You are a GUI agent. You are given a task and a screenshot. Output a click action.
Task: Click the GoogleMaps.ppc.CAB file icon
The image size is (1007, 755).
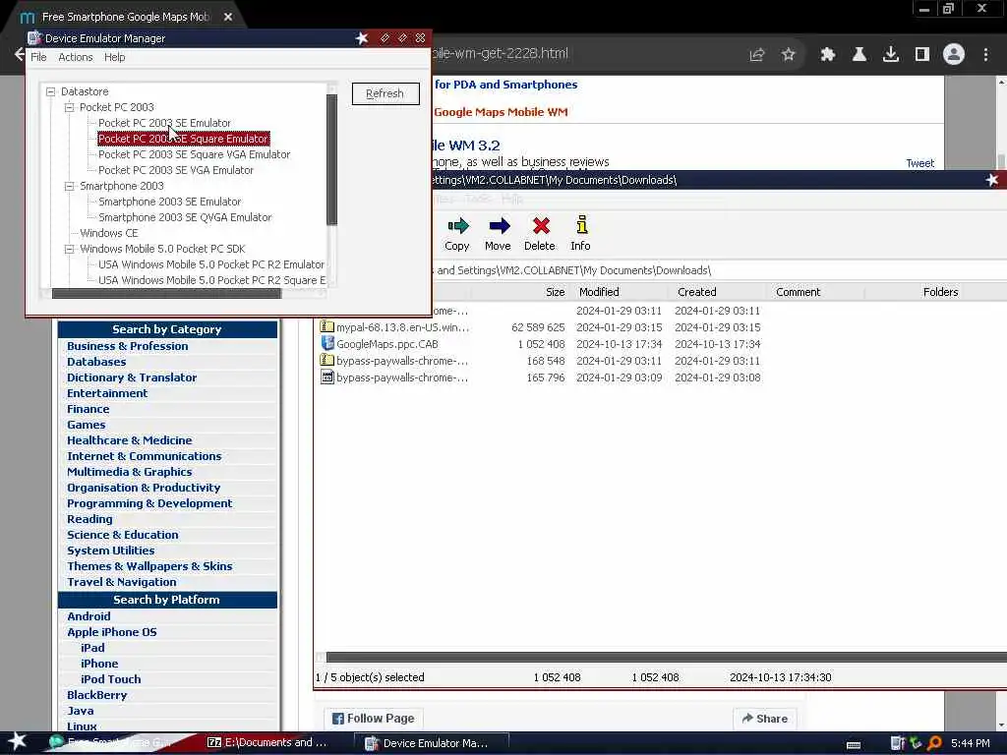[x=327, y=343]
